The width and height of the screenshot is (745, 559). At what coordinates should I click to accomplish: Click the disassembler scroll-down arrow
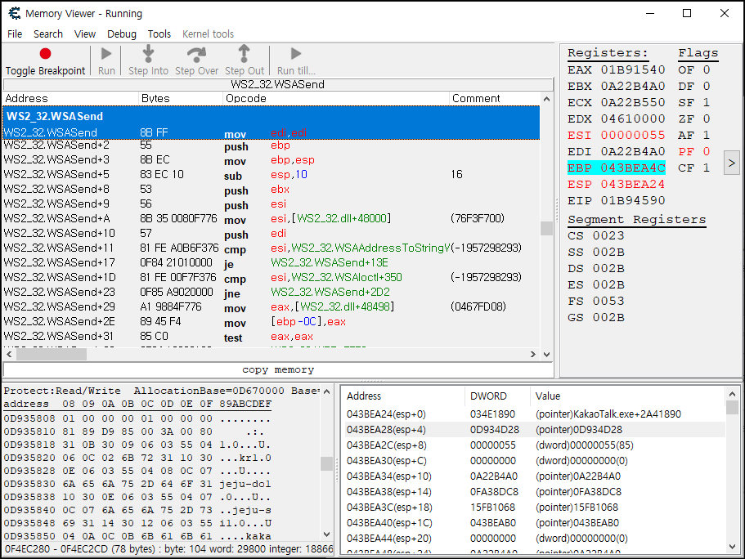546,355
